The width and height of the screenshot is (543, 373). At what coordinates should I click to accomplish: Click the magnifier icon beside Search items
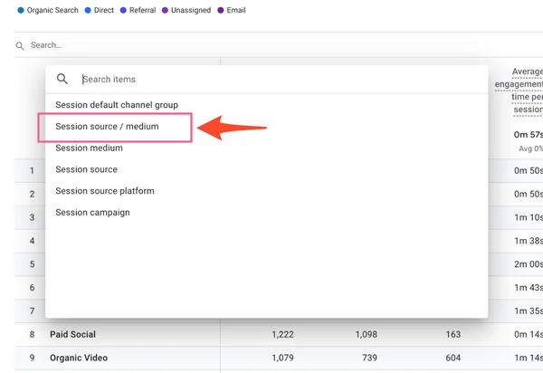click(x=62, y=80)
